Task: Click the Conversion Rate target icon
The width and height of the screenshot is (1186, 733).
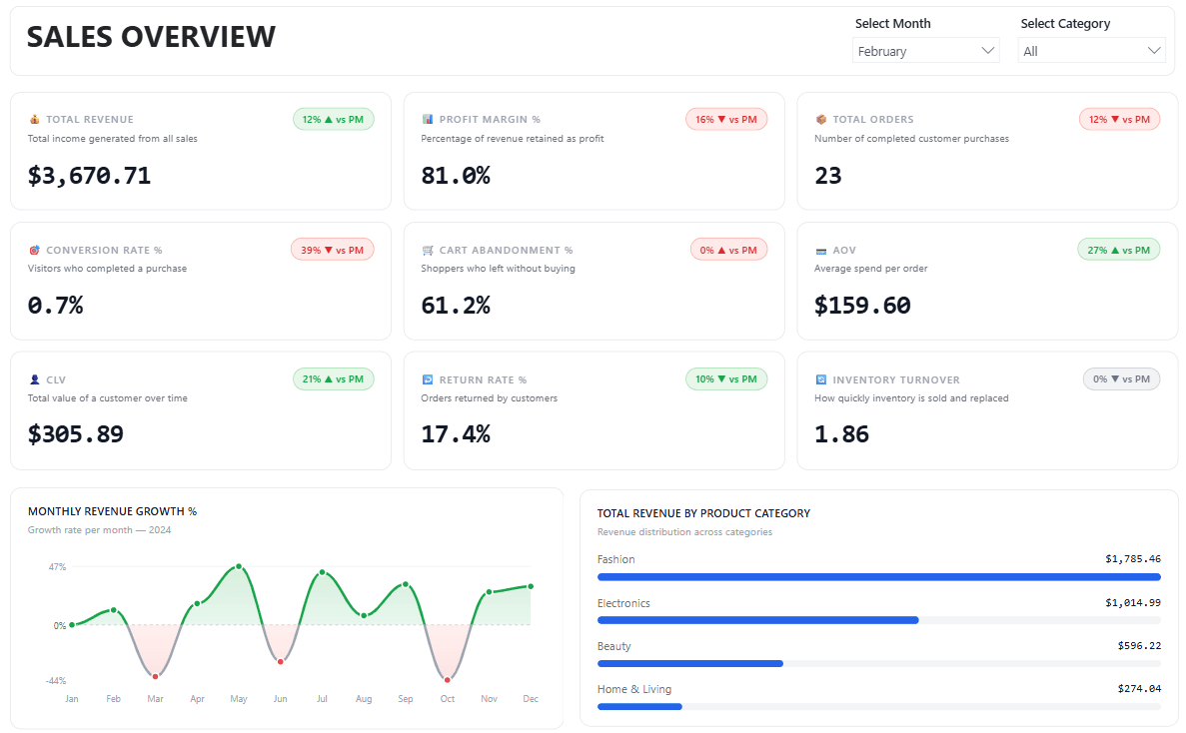Action: [34, 251]
